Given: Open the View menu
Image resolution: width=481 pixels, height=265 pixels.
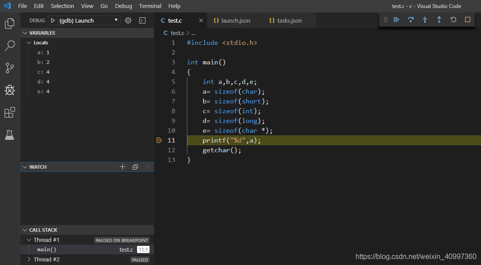Looking at the screenshot, I should coord(87,6).
